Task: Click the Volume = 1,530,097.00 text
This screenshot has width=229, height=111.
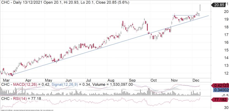Action: click(x=112, y=85)
